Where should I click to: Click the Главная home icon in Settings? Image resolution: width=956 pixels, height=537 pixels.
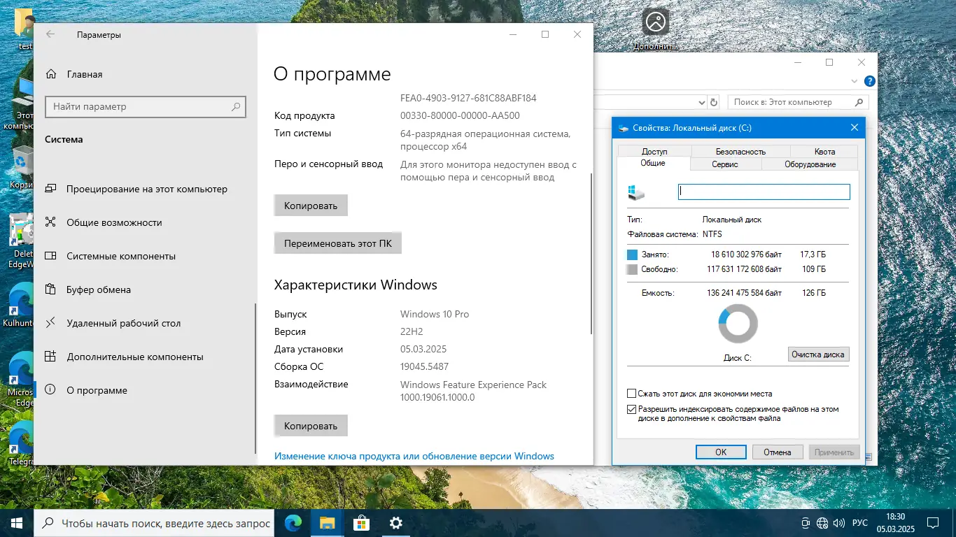coord(50,74)
